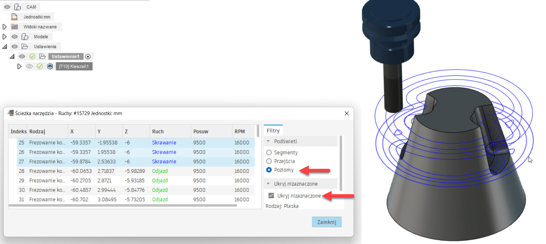Click the Ruch column header
Screen dimensions: 546x244
tap(158, 131)
